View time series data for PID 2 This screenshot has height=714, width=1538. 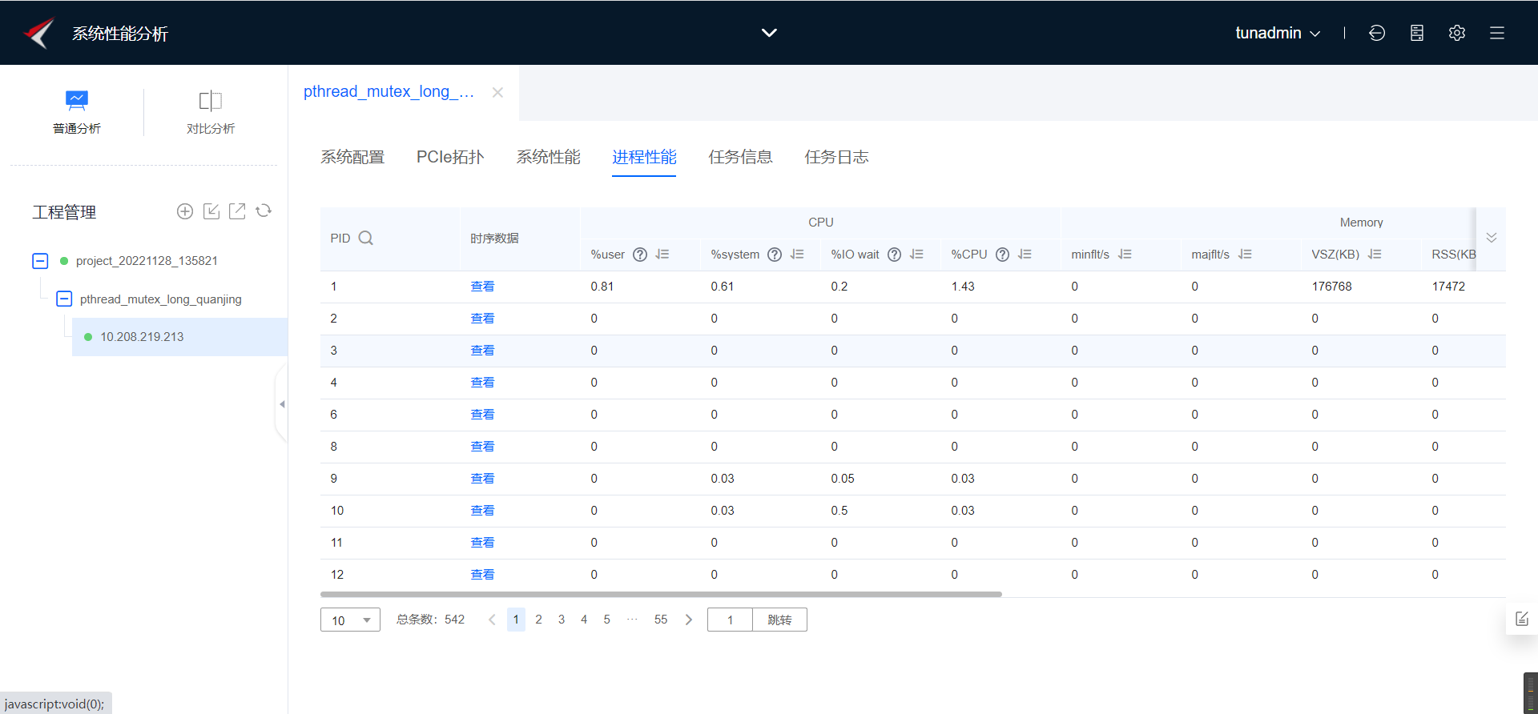point(482,319)
